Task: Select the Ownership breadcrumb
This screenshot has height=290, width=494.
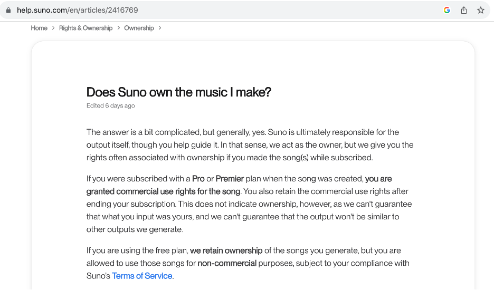Action: point(139,28)
